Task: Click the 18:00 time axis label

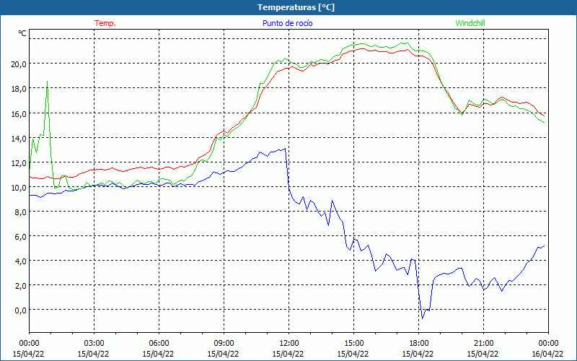Action: [x=419, y=344]
